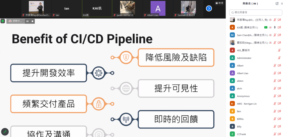Viewport: 283px width, 137px height.
Task: Select Anonymous in the participants list
Action: [x=243, y=96]
